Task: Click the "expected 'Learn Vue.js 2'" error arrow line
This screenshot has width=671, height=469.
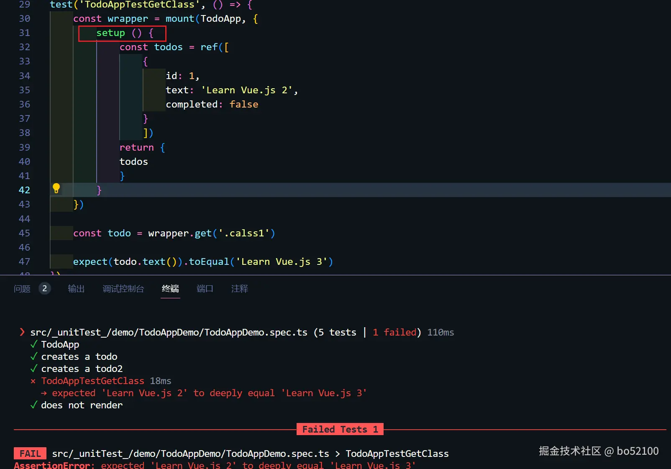Action: [x=204, y=393]
